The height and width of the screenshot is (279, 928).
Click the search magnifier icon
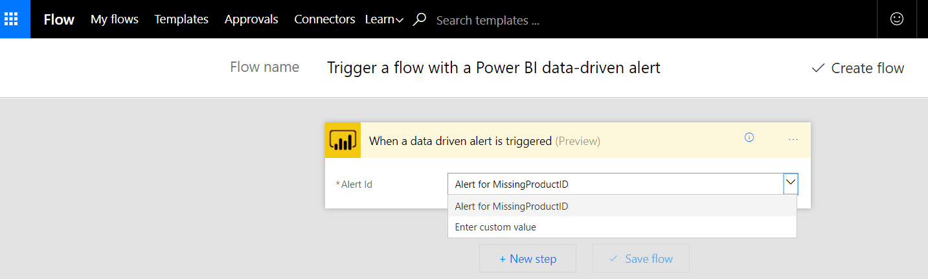click(420, 19)
